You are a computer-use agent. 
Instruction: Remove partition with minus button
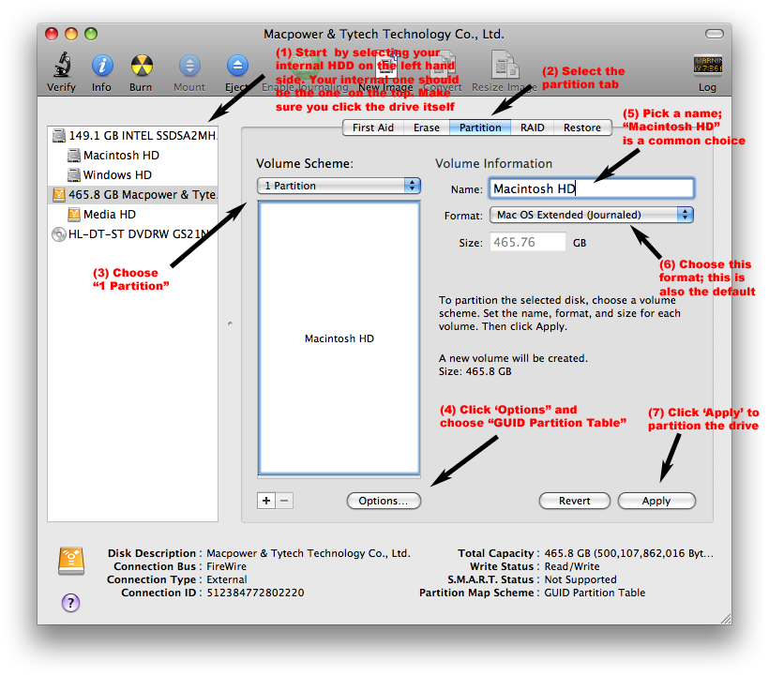coord(284,501)
